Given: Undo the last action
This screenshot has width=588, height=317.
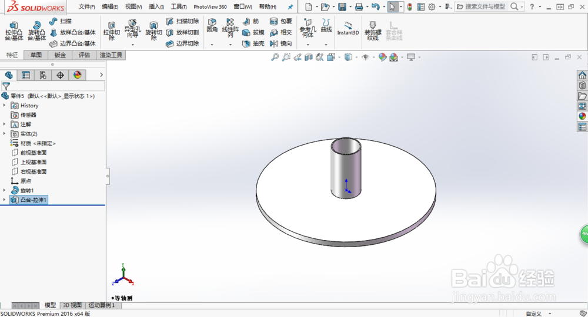Looking at the screenshot, I should click(x=375, y=6).
